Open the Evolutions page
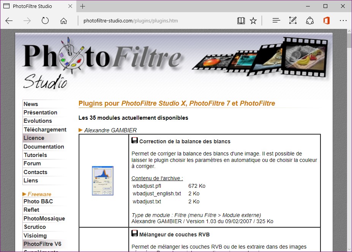The width and height of the screenshot is (352, 252). 38,121
